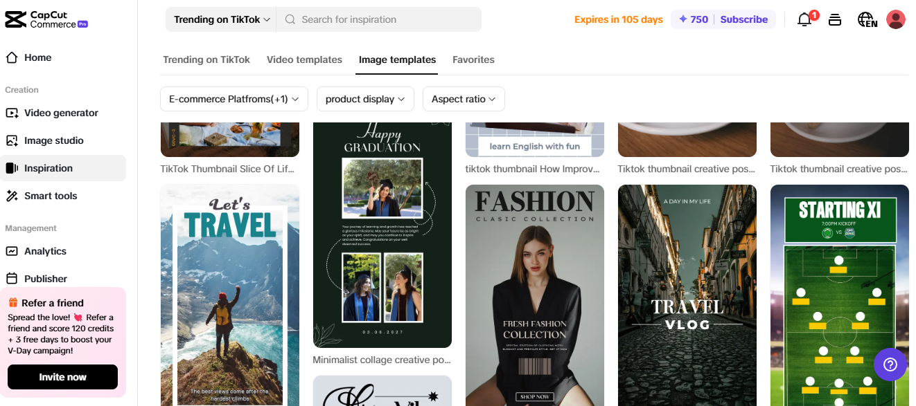Click the Video generator icon
This screenshot has width=916, height=406.
[x=12, y=113]
